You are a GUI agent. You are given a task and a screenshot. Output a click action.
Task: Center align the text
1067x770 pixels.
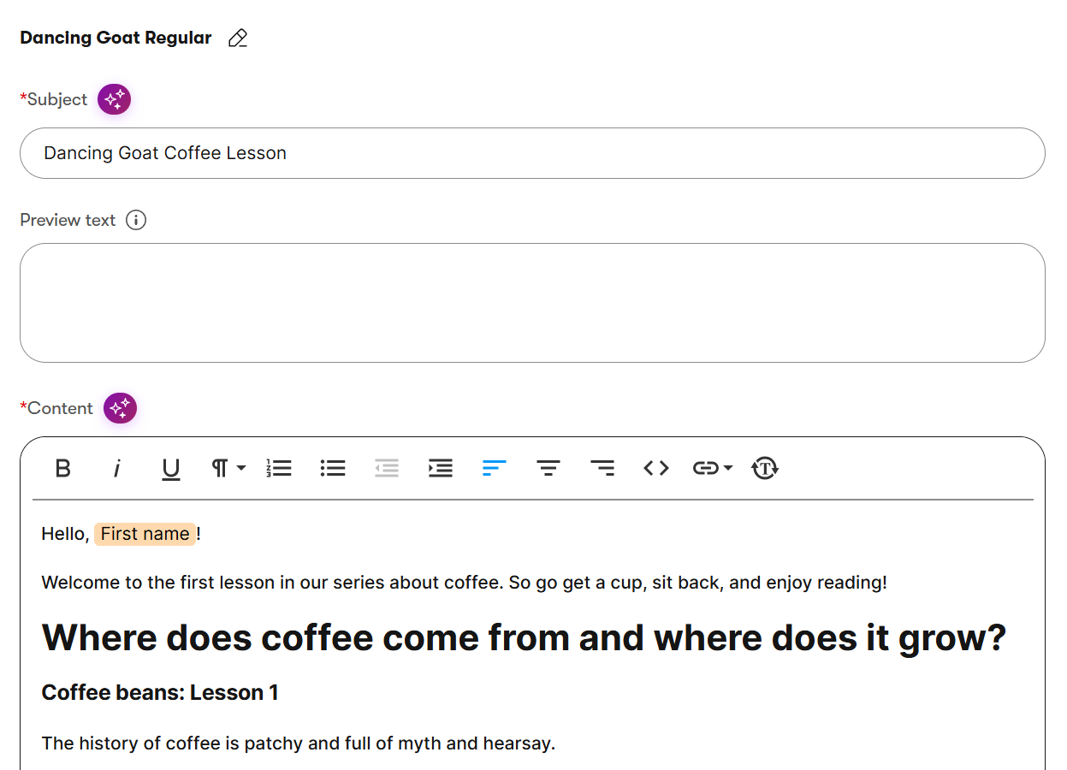click(x=548, y=468)
